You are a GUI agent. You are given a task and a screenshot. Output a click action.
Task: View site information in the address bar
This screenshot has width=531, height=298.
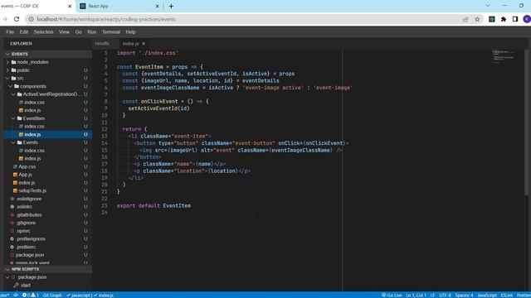click(31, 19)
